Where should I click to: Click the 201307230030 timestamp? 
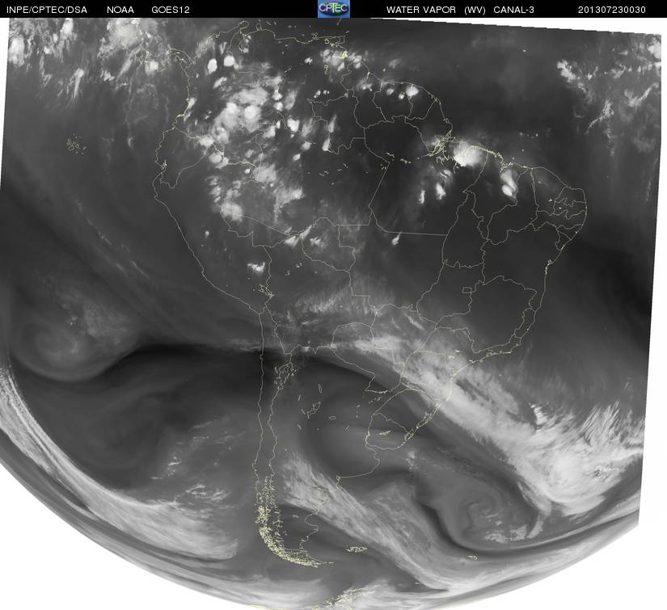[x=612, y=10]
